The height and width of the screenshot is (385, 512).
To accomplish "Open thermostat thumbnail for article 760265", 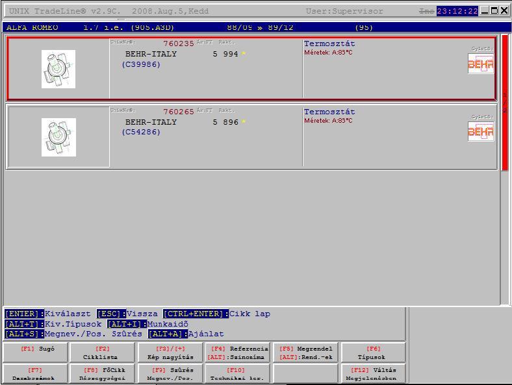I will tap(58, 137).
